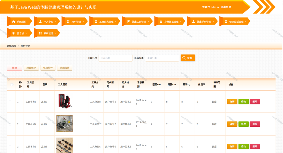Click the user icon beside 健康手册管理
This screenshot has width=283, height=153.
(x=193, y=22)
